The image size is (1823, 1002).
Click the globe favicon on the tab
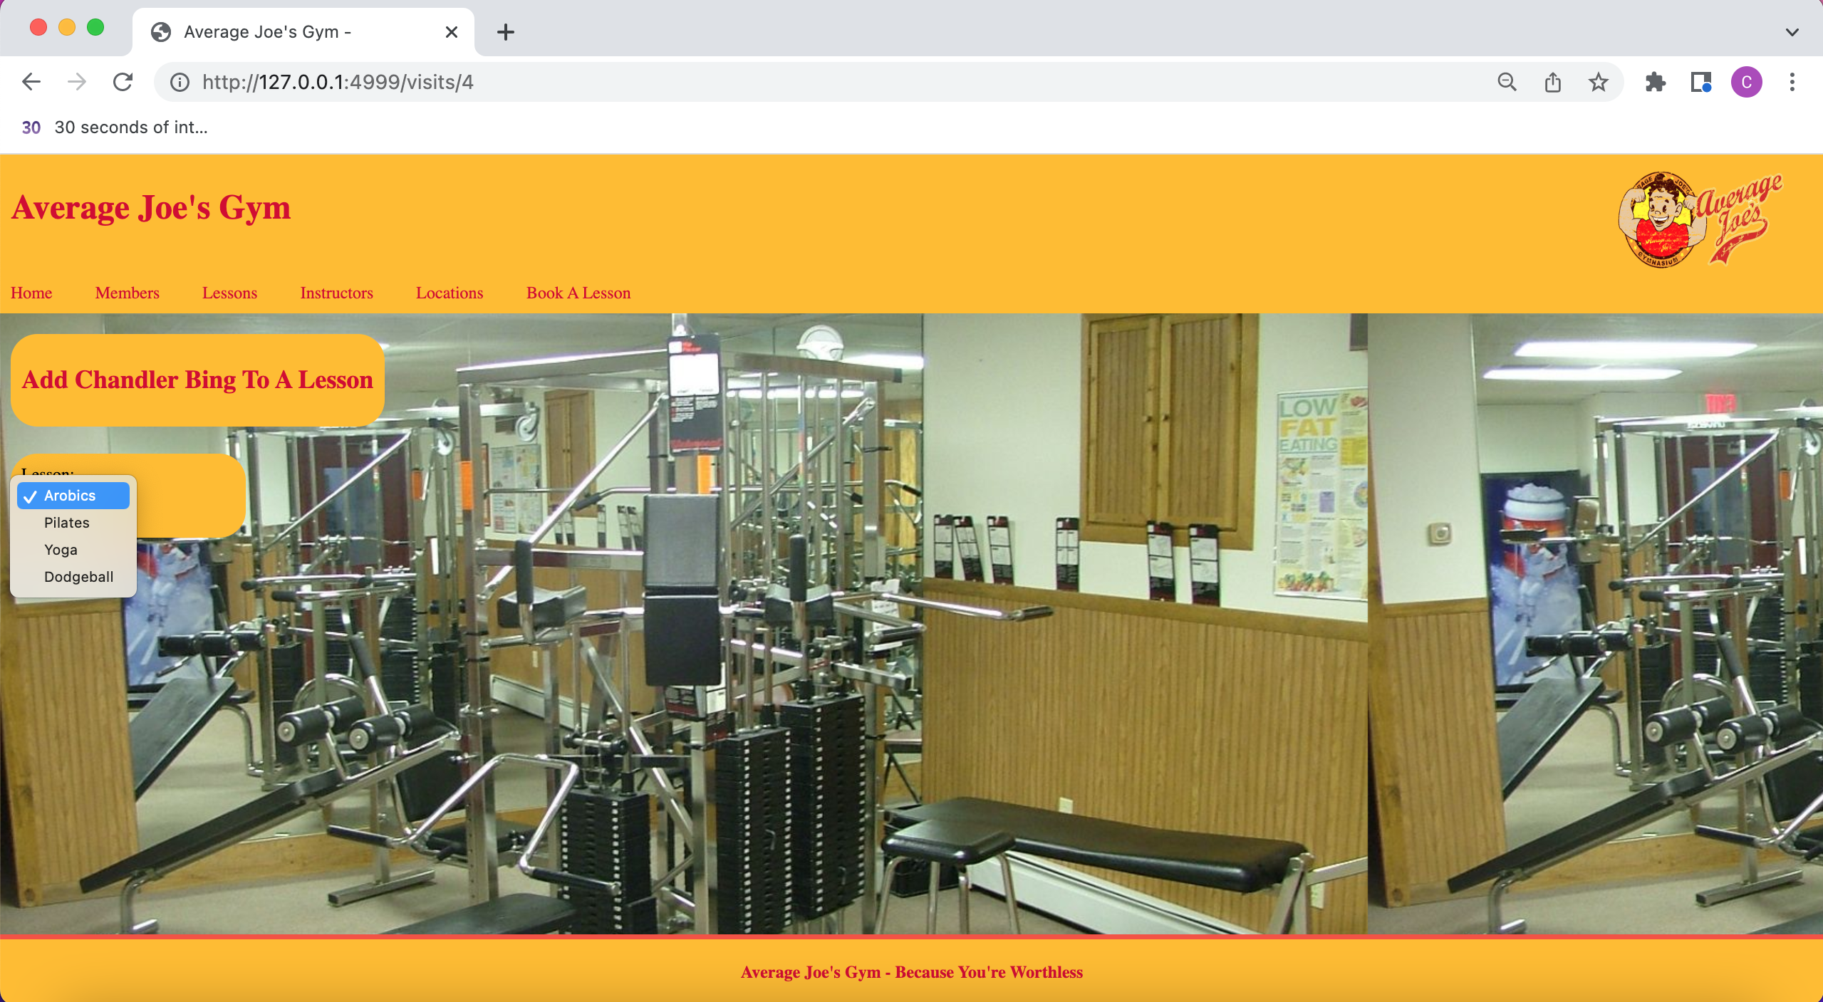click(161, 32)
